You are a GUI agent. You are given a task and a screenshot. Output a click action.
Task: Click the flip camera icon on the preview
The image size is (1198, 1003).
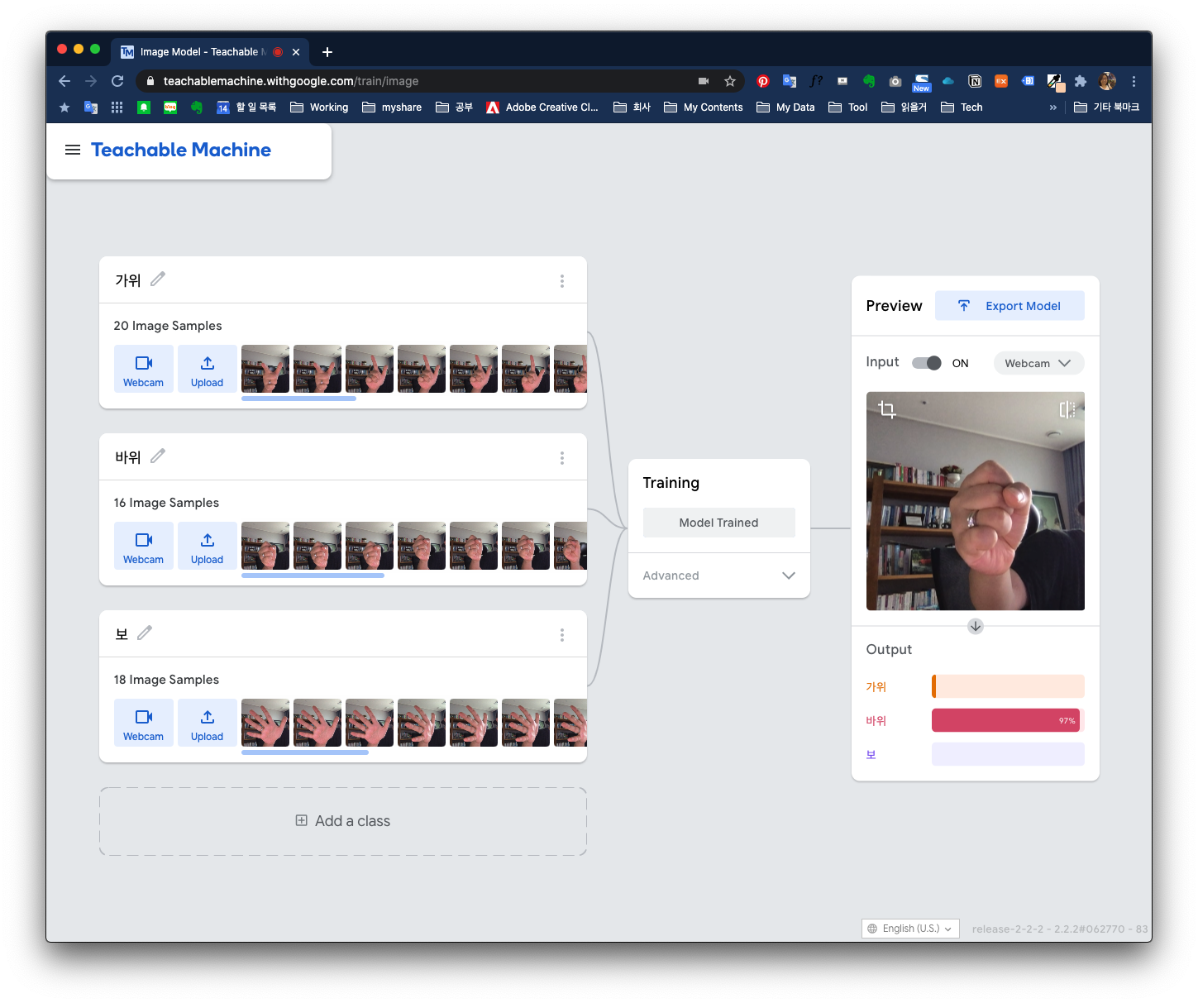[1067, 409]
